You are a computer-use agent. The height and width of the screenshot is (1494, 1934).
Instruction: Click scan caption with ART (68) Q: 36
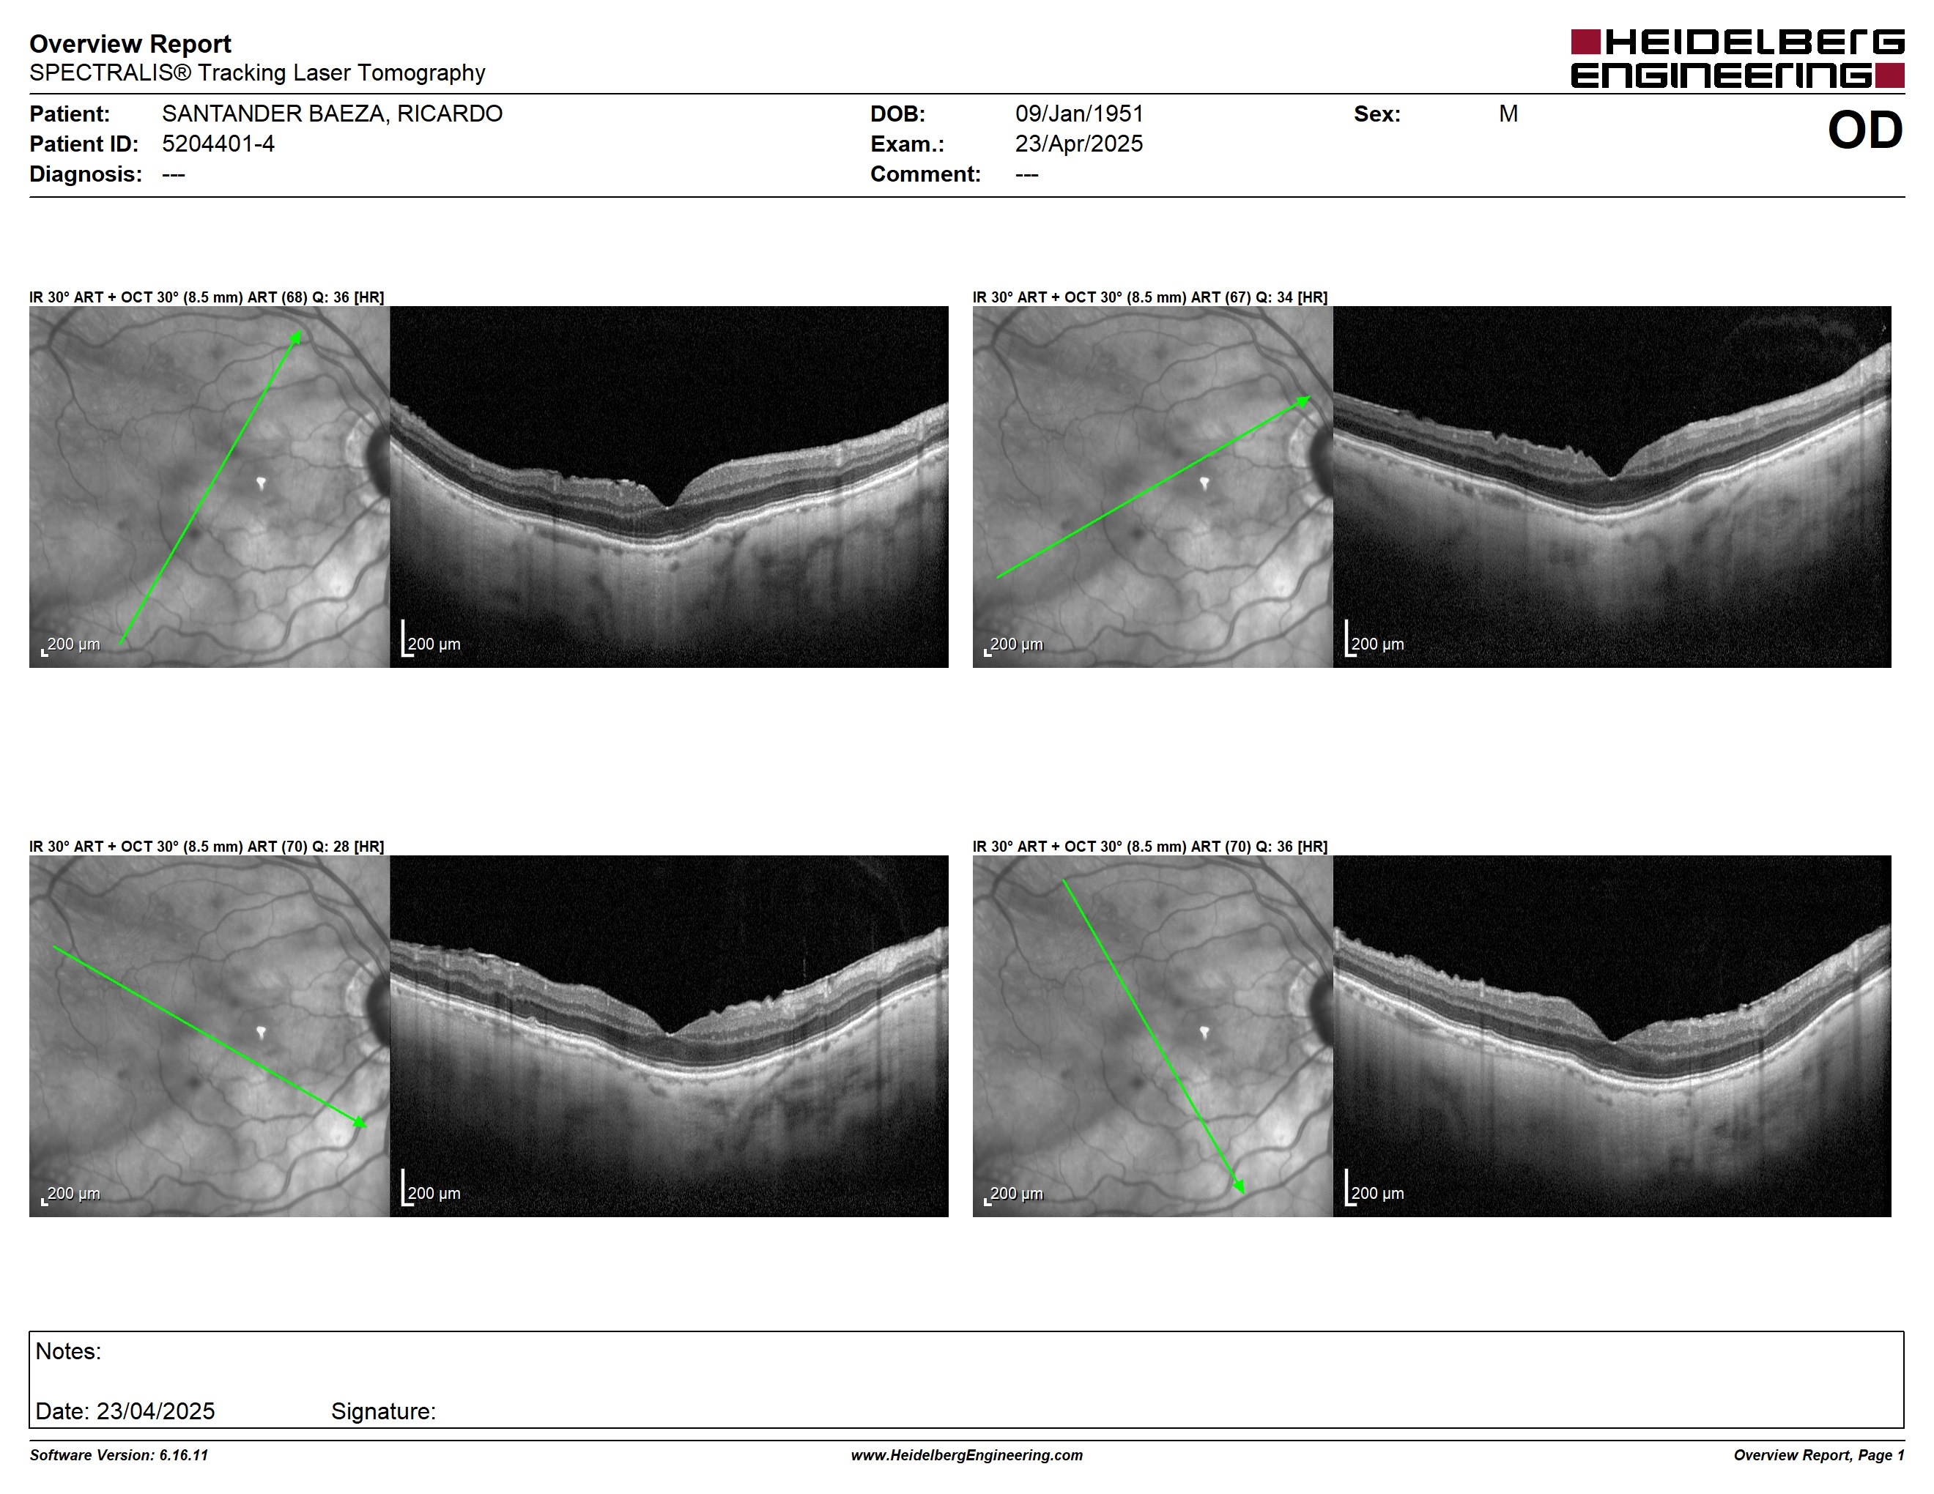tap(207, 297)
